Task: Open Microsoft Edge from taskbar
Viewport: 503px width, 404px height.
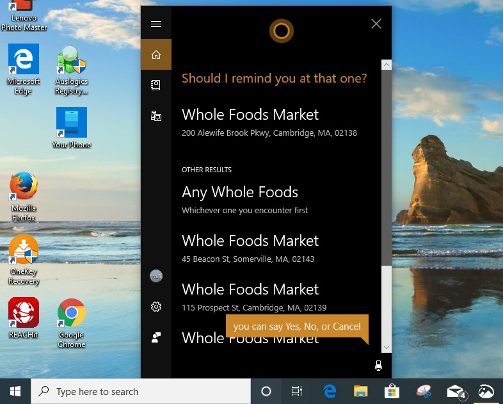Action: 330,391
